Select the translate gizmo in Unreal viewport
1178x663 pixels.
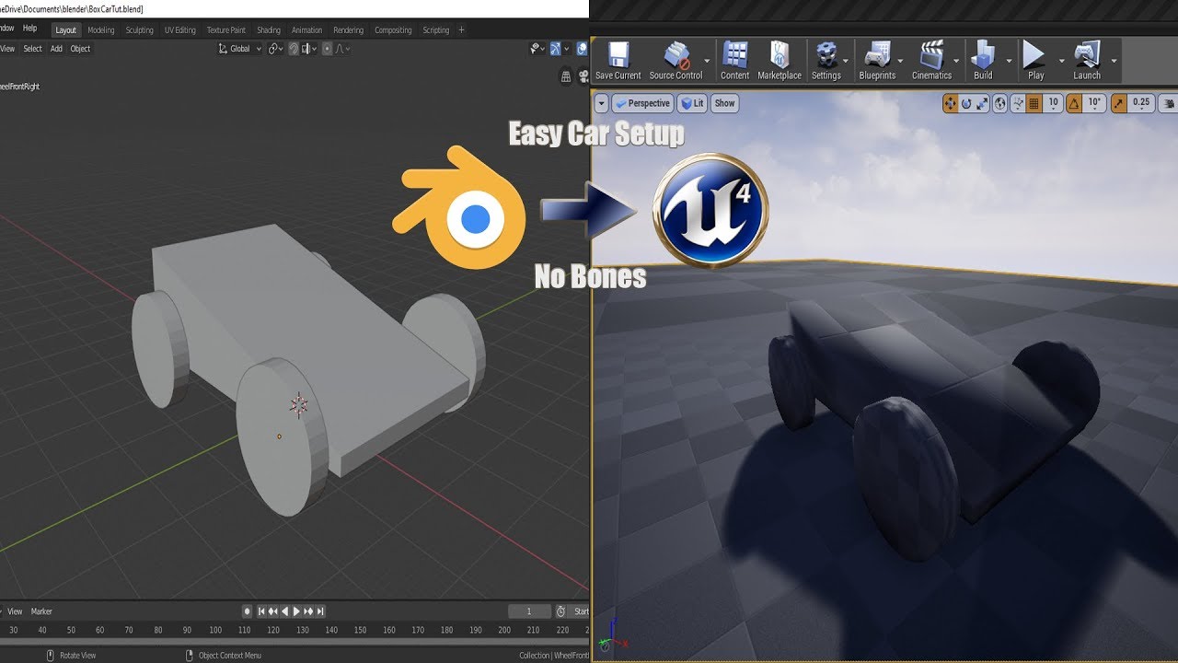coord(951,103)
